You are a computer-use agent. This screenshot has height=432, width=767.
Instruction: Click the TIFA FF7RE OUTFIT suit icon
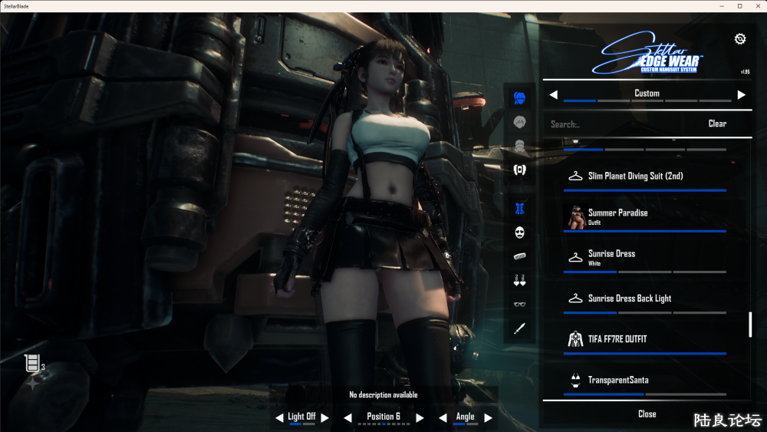click(x=575, y=339)
